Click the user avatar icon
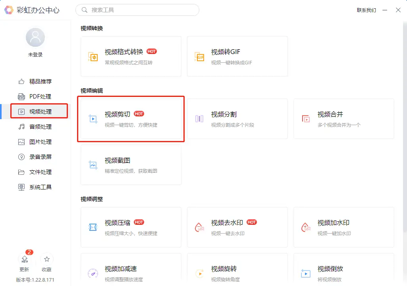This screenshot has height=286, width=407. 35,37
